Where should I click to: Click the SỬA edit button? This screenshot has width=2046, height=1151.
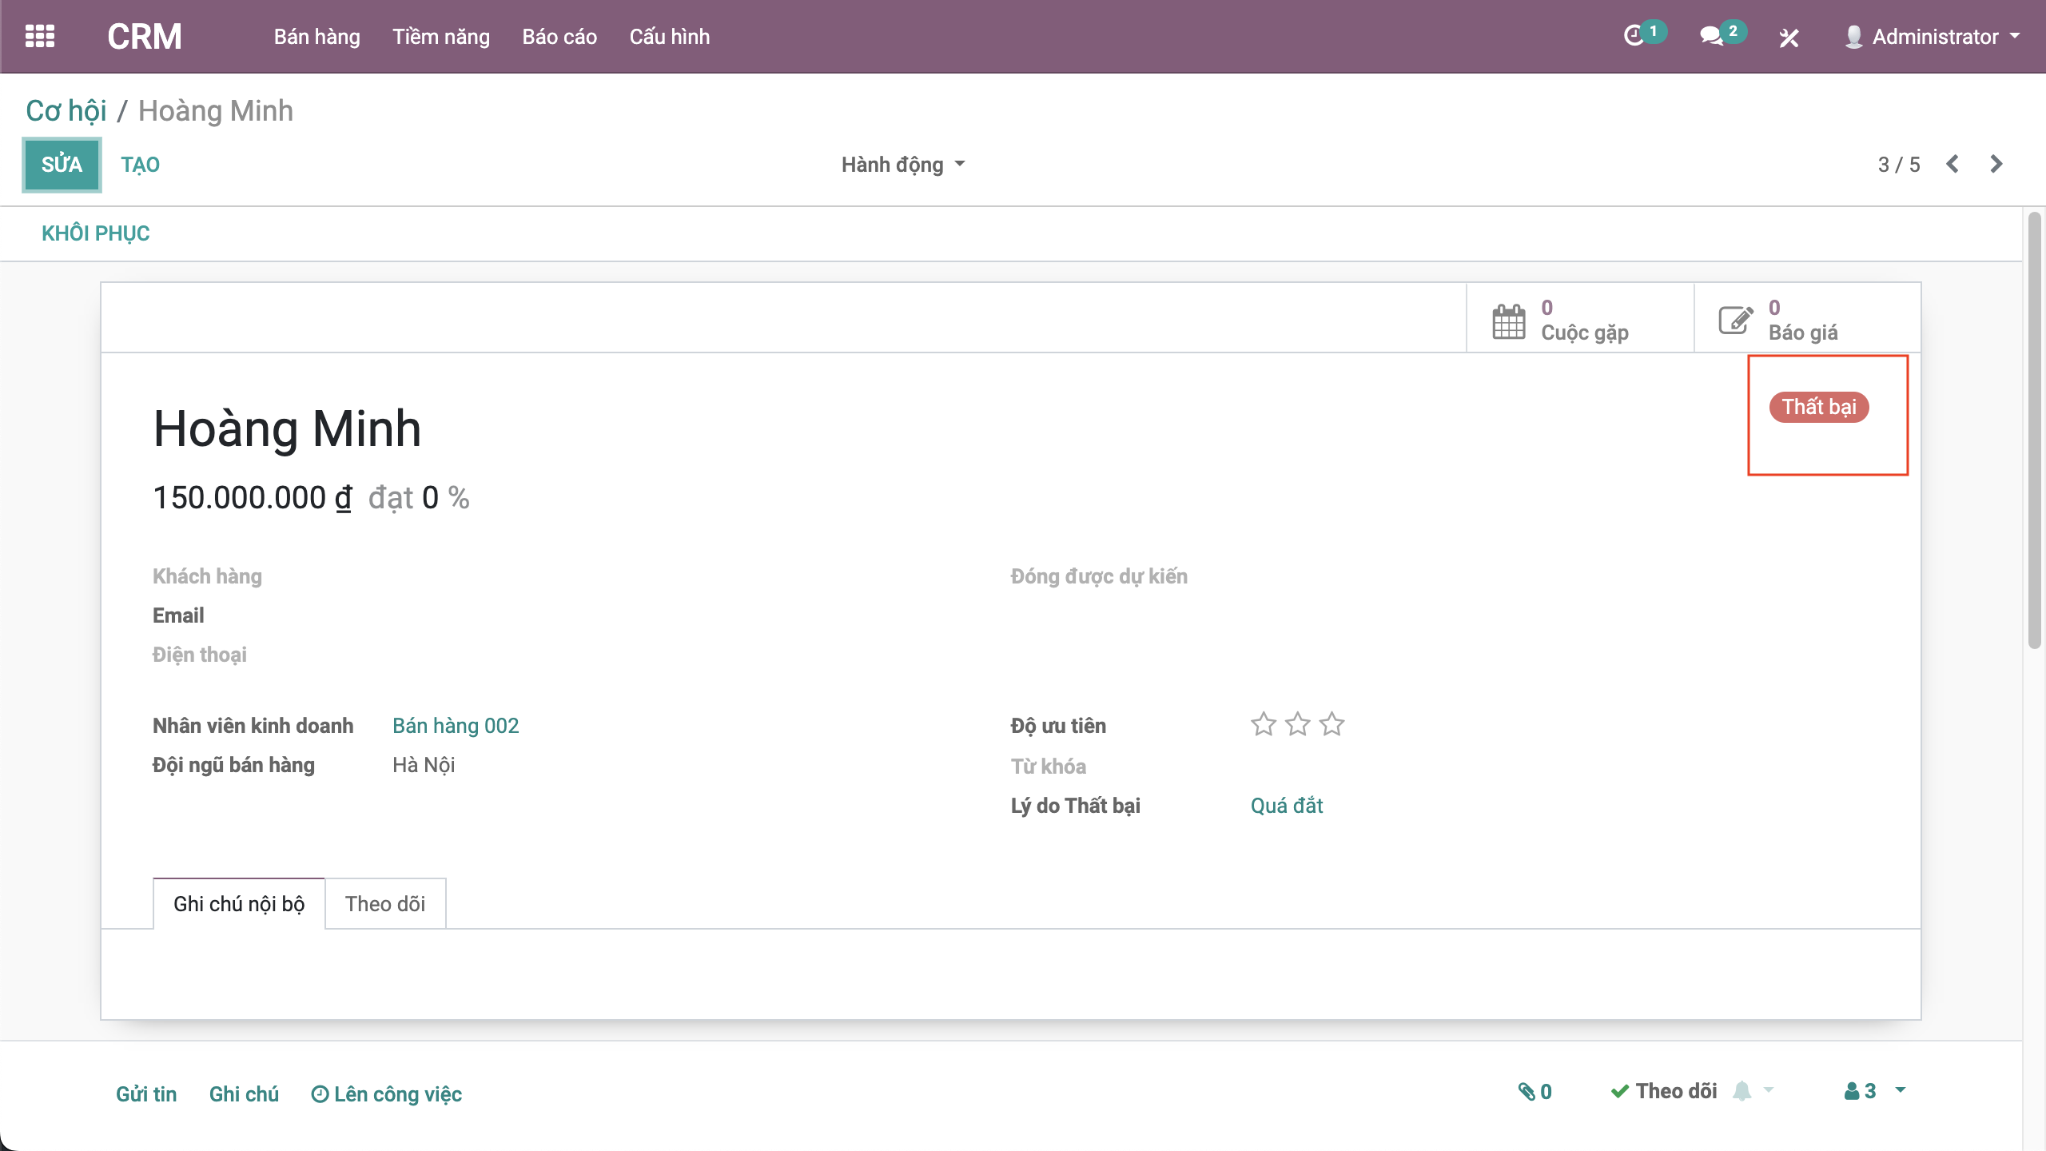point(62,165)
